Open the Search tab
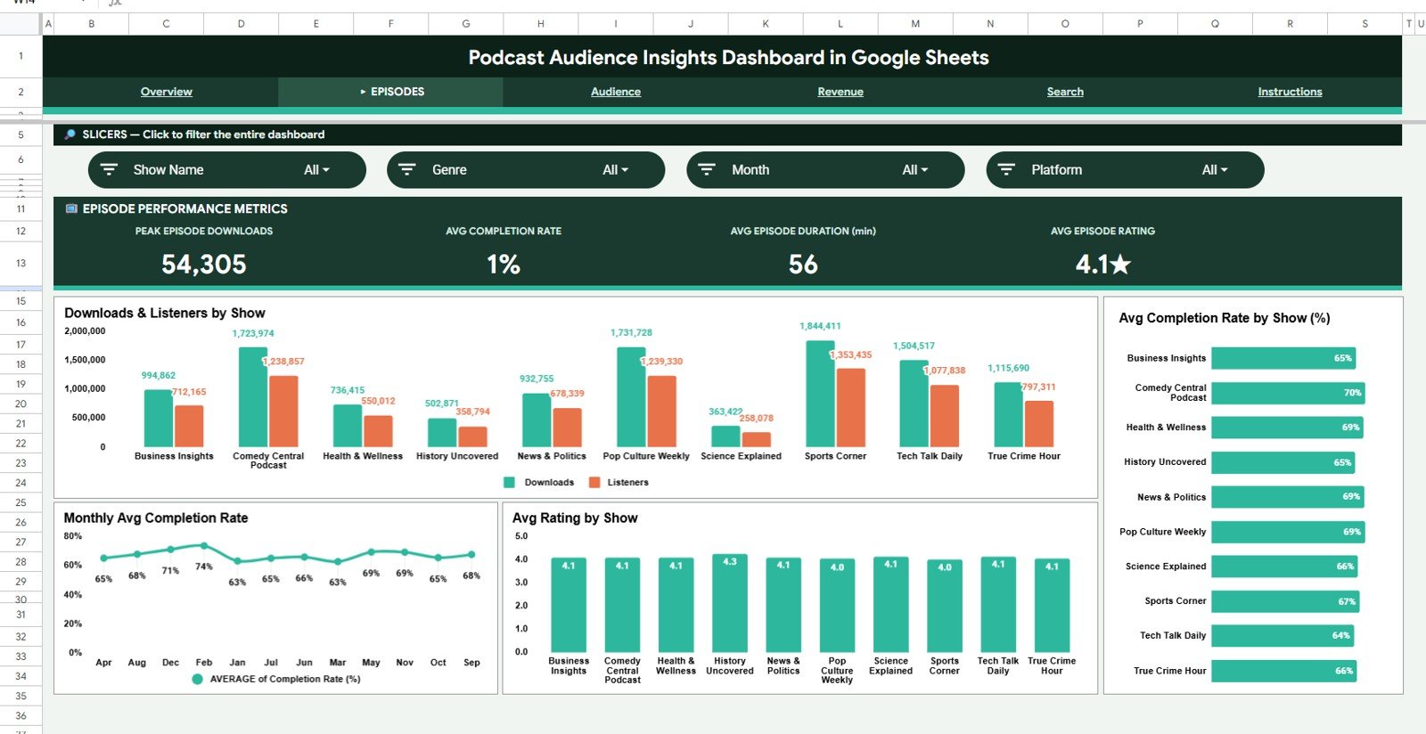This screenshot has height=734, width=1426. click(x=1065, y=92)
